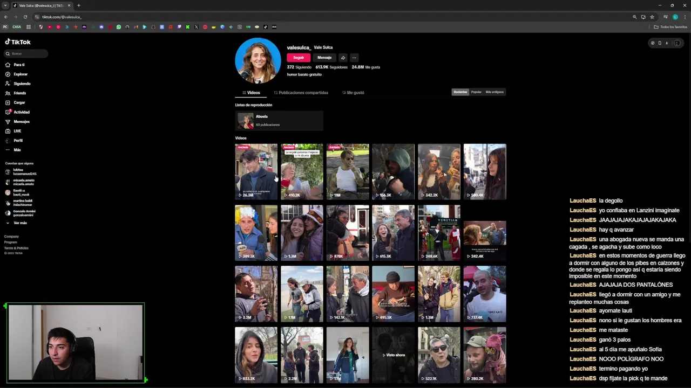Open the Visto ahora video

tap(394, 355)
